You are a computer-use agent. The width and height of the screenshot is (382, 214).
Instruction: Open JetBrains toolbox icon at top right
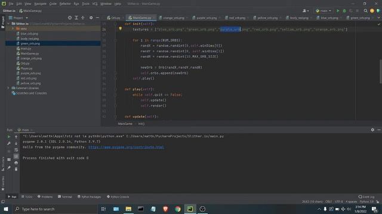point(378,11)
